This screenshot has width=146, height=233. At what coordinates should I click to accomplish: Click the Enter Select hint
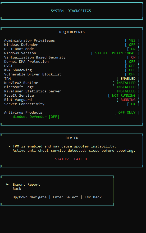65,197
